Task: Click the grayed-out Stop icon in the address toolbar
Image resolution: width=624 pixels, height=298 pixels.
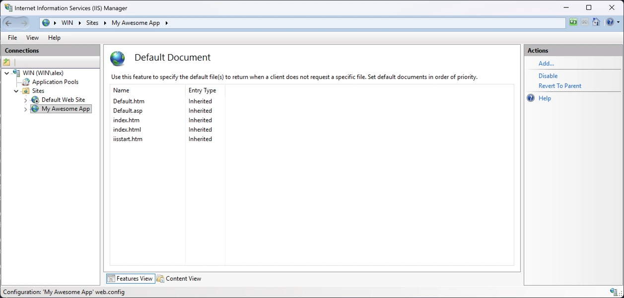Action: [x=585, y=22]
